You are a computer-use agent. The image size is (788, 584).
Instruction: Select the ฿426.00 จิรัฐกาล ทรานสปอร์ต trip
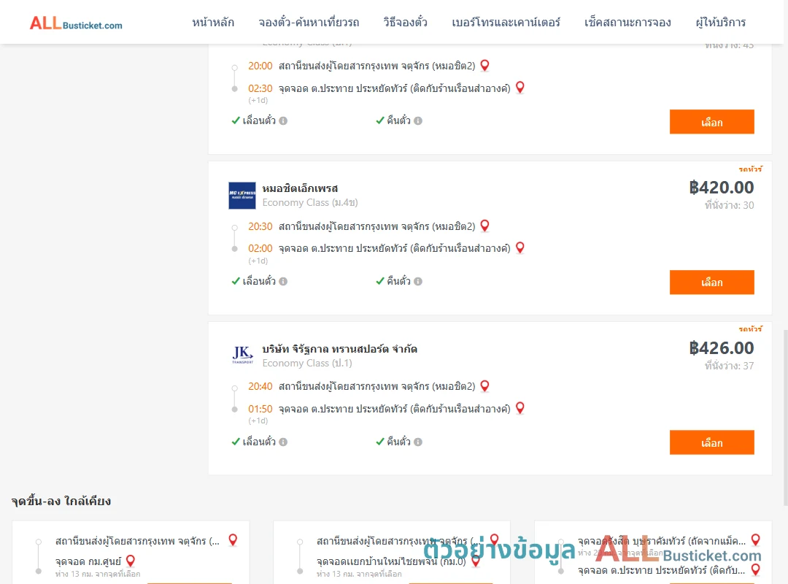711,442
